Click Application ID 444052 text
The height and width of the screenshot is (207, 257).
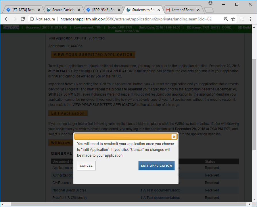65,46
